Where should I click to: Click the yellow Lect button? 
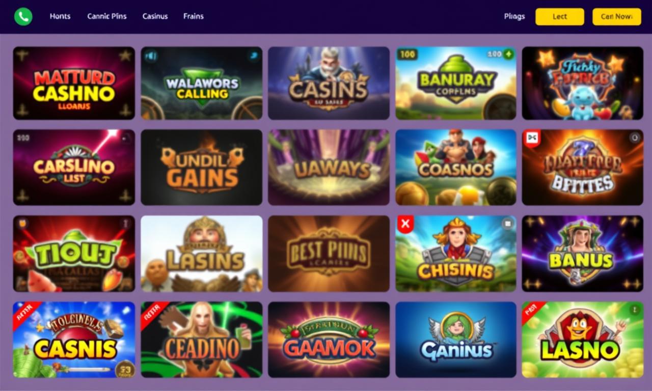(560, 16)
